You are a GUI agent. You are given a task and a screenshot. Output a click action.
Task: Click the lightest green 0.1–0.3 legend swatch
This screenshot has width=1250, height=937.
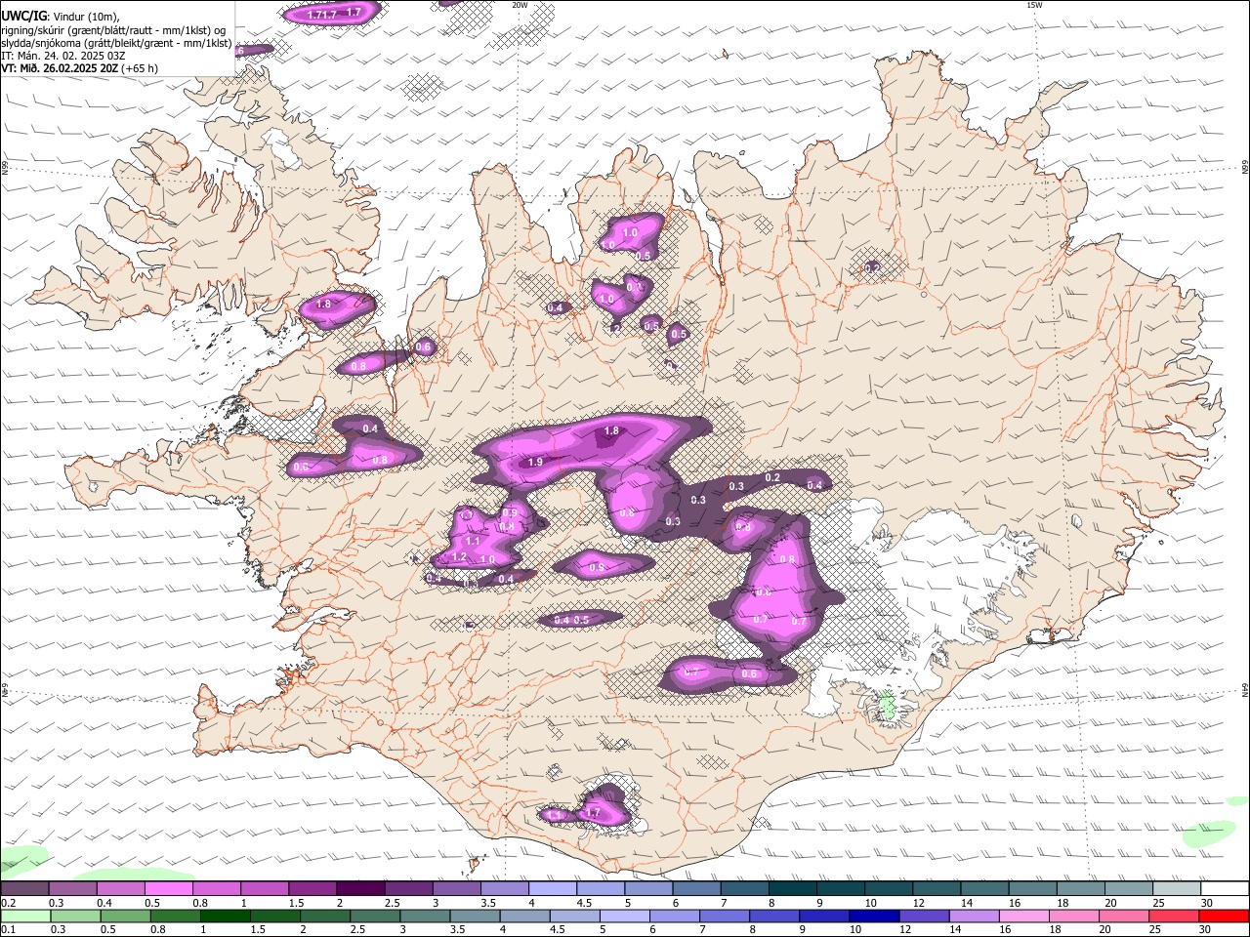(x=24, y=916)
